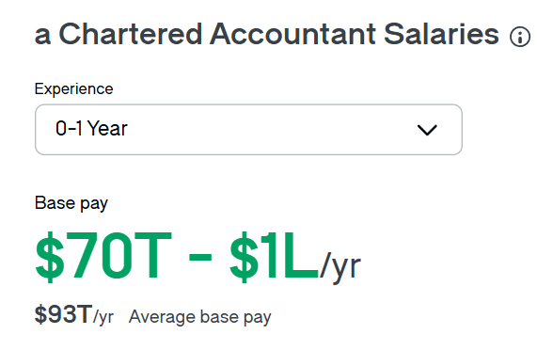Click the info icon beside Salaries heading

tap(520, 37)
